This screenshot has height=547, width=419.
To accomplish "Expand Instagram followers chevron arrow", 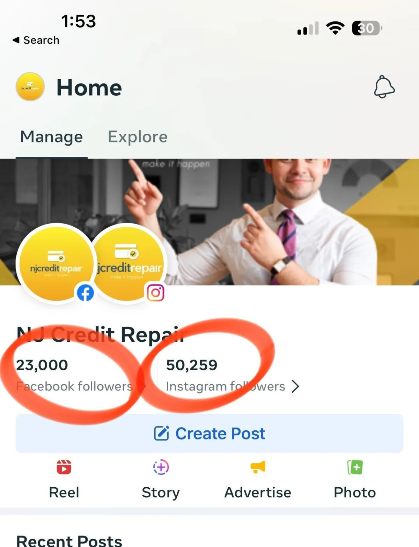I will (295, 386).
